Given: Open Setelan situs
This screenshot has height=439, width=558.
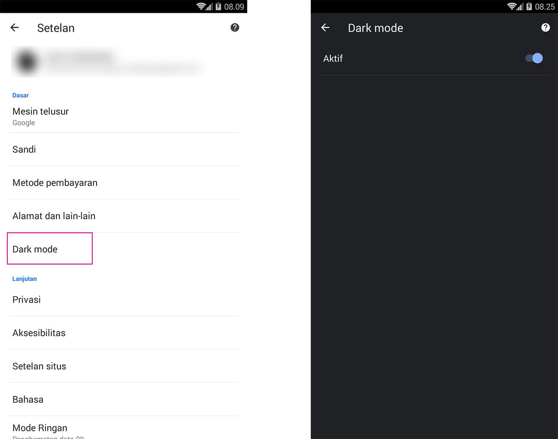Looking at the screenshot, I should point(39,366).
